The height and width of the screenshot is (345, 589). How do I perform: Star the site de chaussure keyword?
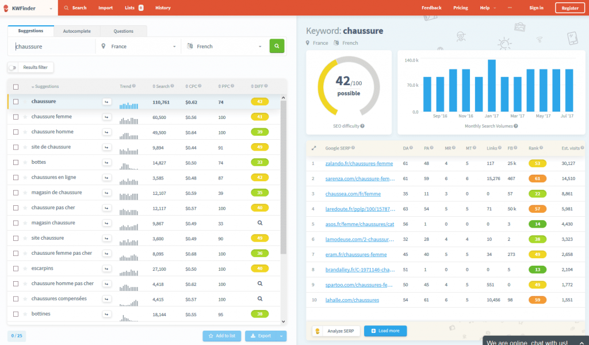click(25, 147)
